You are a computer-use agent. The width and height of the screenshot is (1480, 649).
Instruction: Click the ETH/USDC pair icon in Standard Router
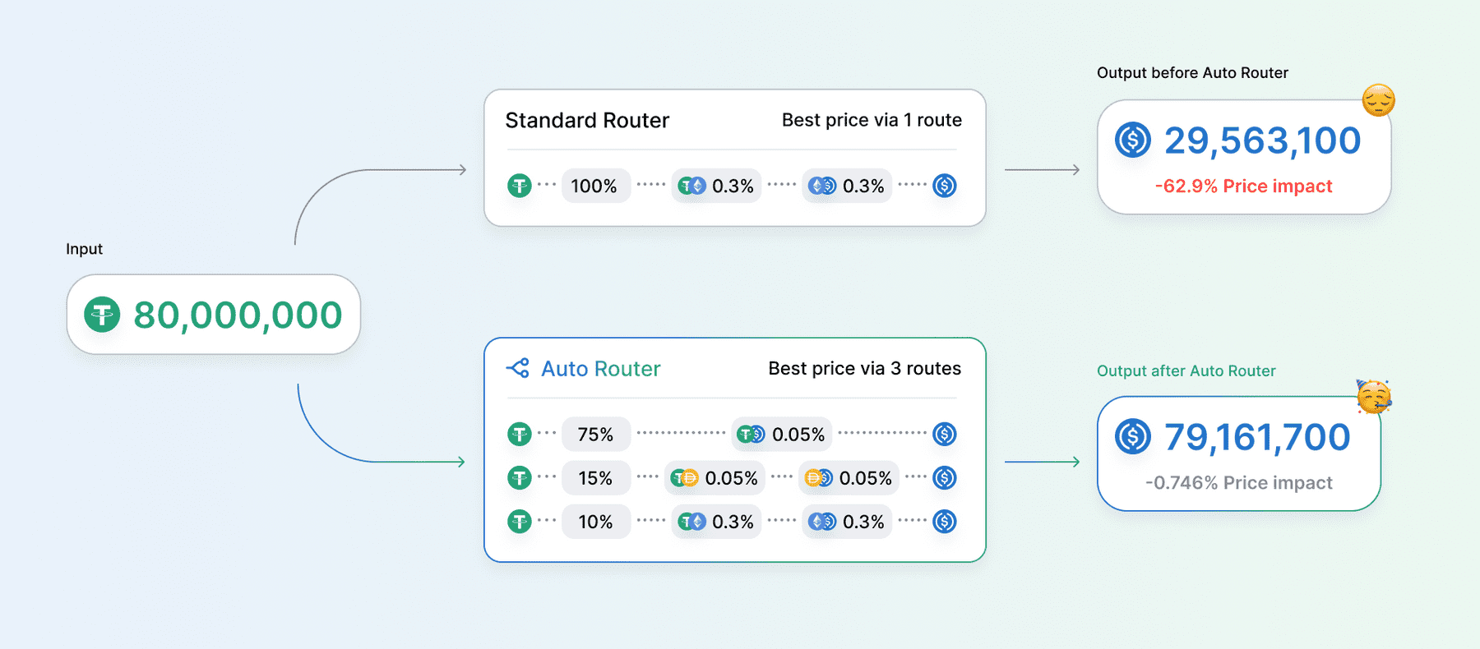pos(822,186)
